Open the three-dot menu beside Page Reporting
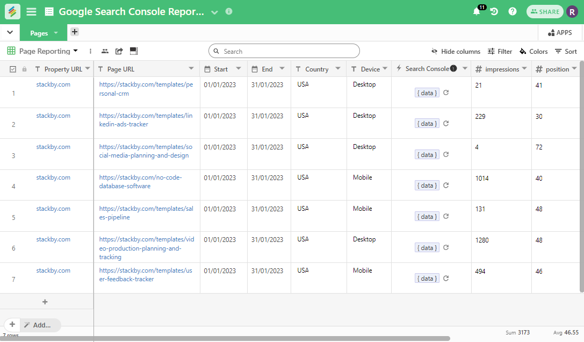Image resolution: width=584 pixels, height=342 pixels. 90,51
